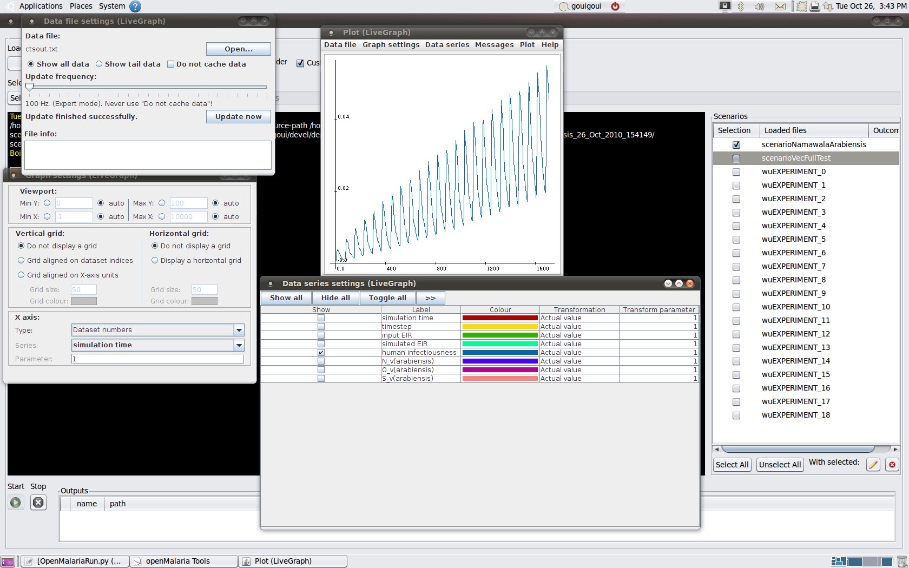The width and height of the screenshot is (909, 568).
Task: Open the Plot menu
Action: [x=527, y=45]
